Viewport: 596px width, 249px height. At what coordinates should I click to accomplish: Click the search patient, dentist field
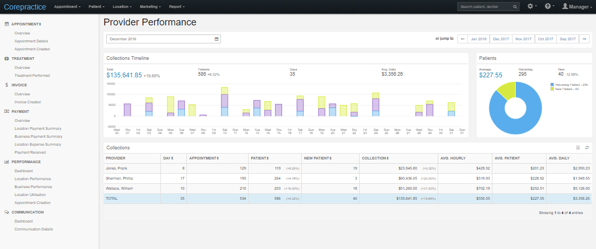[485, 7]
